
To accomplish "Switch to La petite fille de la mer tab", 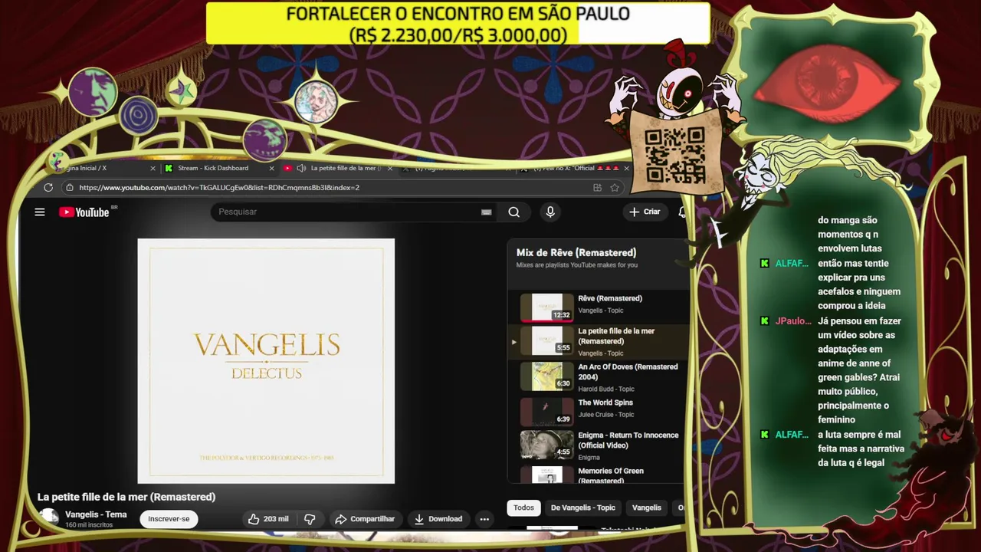I will (x=339, y=168).
